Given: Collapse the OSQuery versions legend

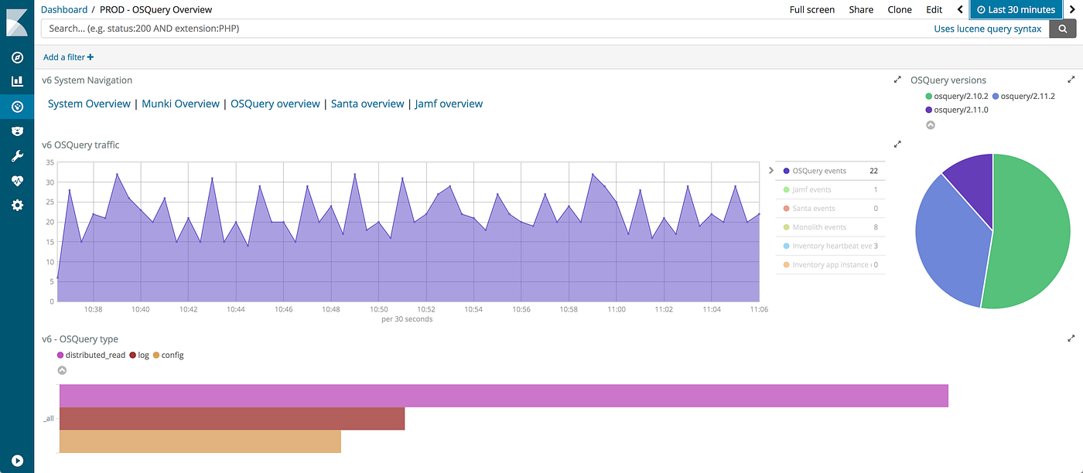Looking at the screenshot, I should click(930, 125).
